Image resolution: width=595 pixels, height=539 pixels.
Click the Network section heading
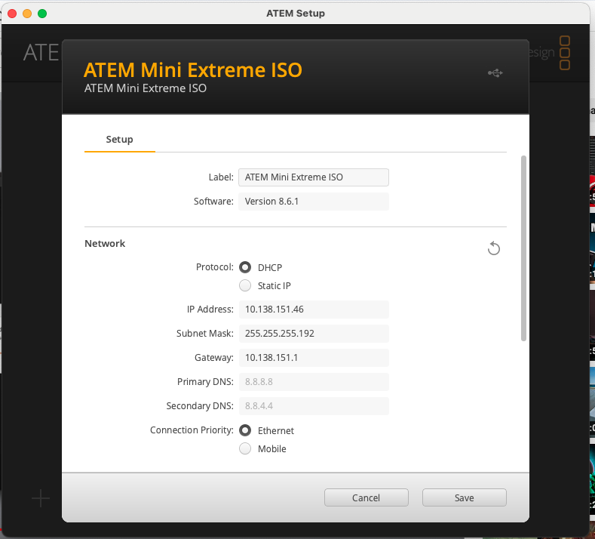pyautogui.click(x=105, y=244)
